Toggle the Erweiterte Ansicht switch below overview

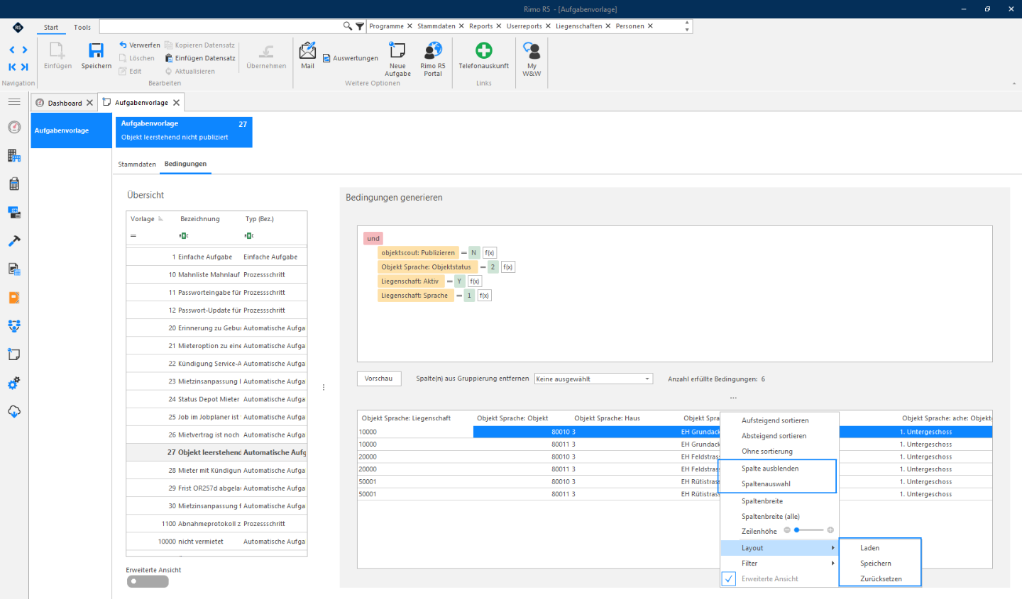tap(148, 581)
